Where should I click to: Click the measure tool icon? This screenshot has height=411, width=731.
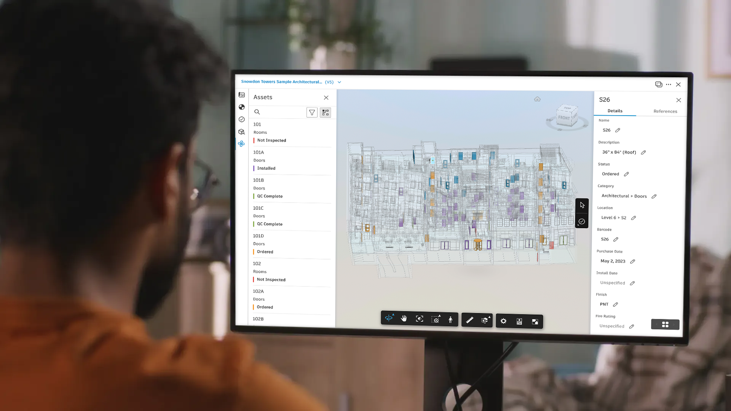(469, 321)
